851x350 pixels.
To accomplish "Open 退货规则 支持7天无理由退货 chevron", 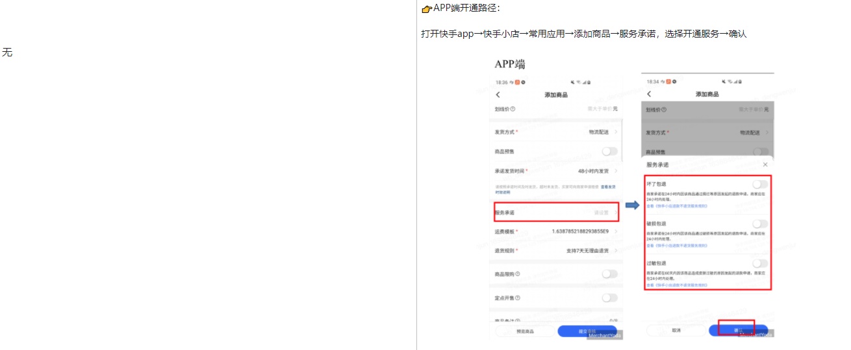I will [x=615, y=250].
